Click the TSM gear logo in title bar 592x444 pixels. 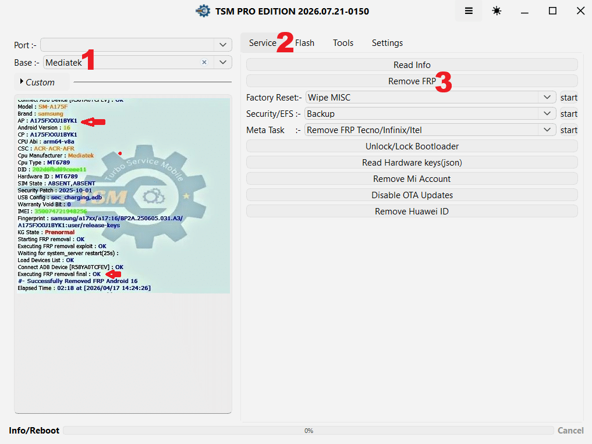tap(203, 11)
